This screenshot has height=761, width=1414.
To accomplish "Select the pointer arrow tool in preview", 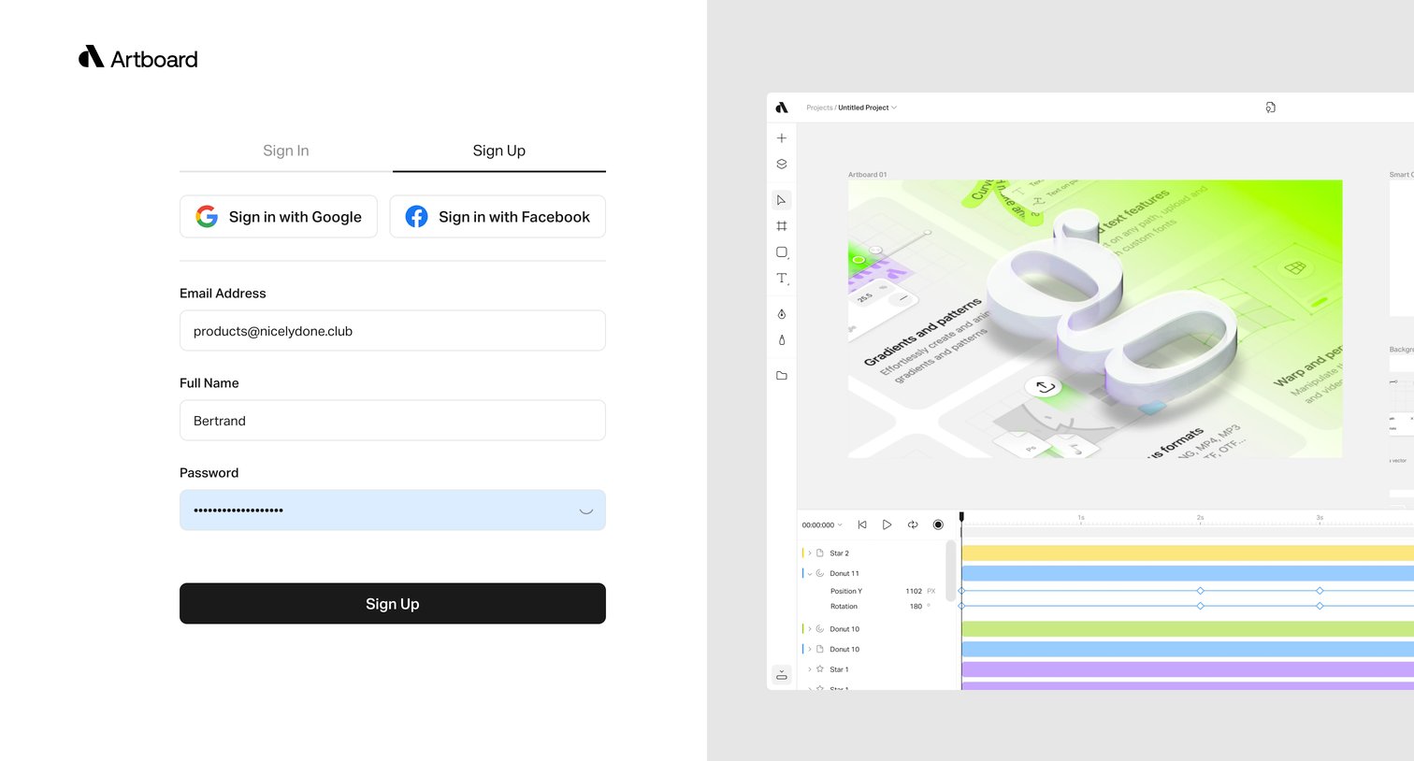I will coord(782,200).
